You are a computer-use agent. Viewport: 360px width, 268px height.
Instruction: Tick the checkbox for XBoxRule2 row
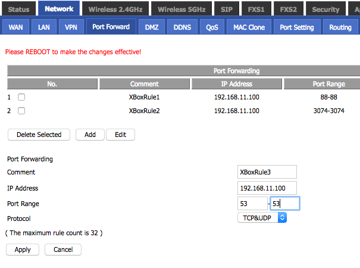click(21, 111)
